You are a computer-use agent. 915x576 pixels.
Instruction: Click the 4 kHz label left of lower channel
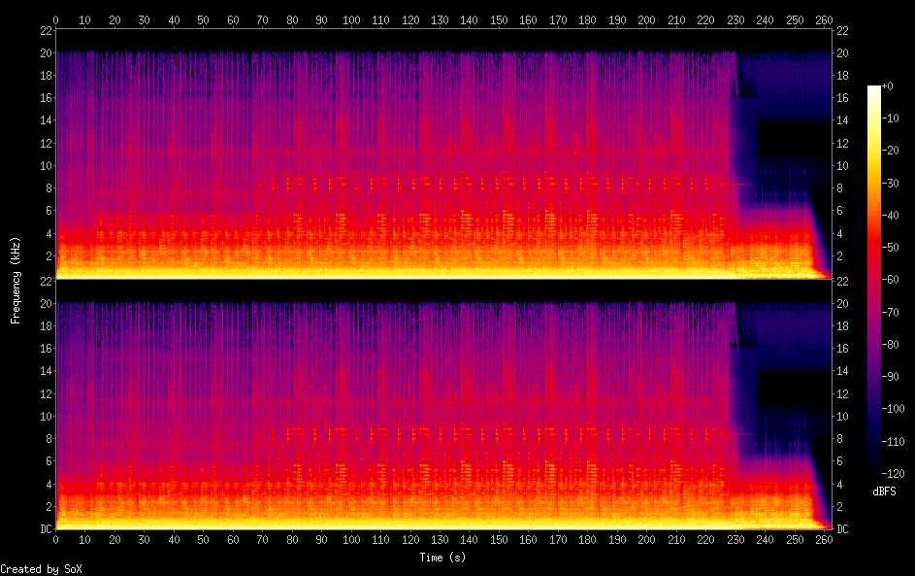click(46, 484)
